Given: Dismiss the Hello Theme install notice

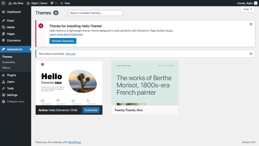Looking at the screenshot, I should point(251,24).
